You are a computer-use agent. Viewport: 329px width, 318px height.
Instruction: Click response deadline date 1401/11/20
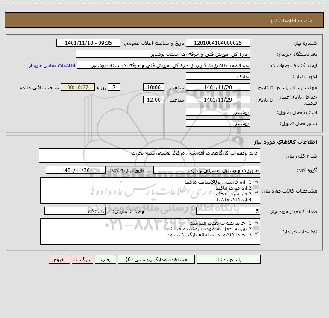[x=218, y=87]
